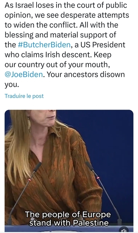The height and width of the screenshot is (233, 138).
Task: Click the final word 'you.' in post
Action: coord(12,85)
